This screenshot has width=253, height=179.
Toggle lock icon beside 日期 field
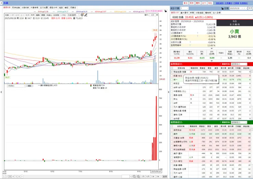tap(222, 8)
